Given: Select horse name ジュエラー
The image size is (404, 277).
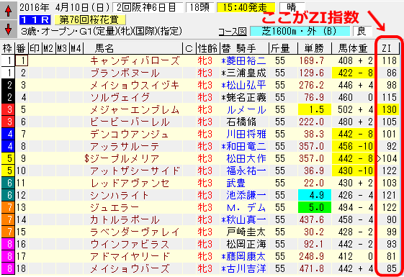Looking at the screenshot, I should [x=115, y=208].
